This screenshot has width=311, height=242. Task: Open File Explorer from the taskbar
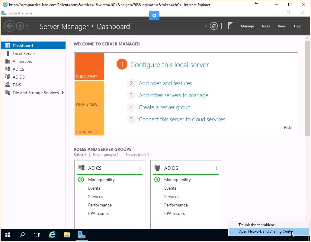point(67,235)
